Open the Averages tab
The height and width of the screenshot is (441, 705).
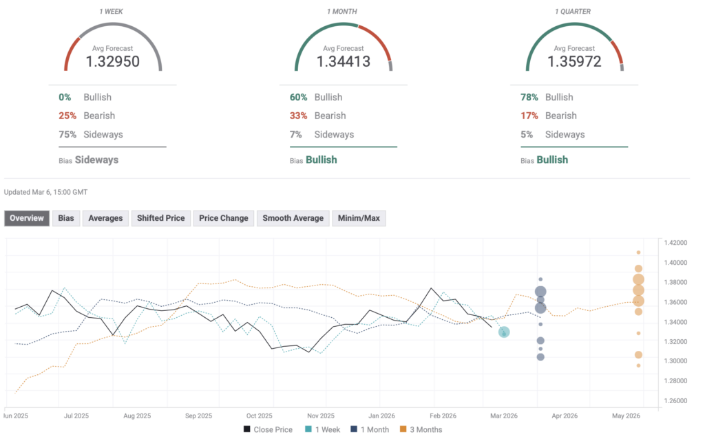click(x=105, y=218)
